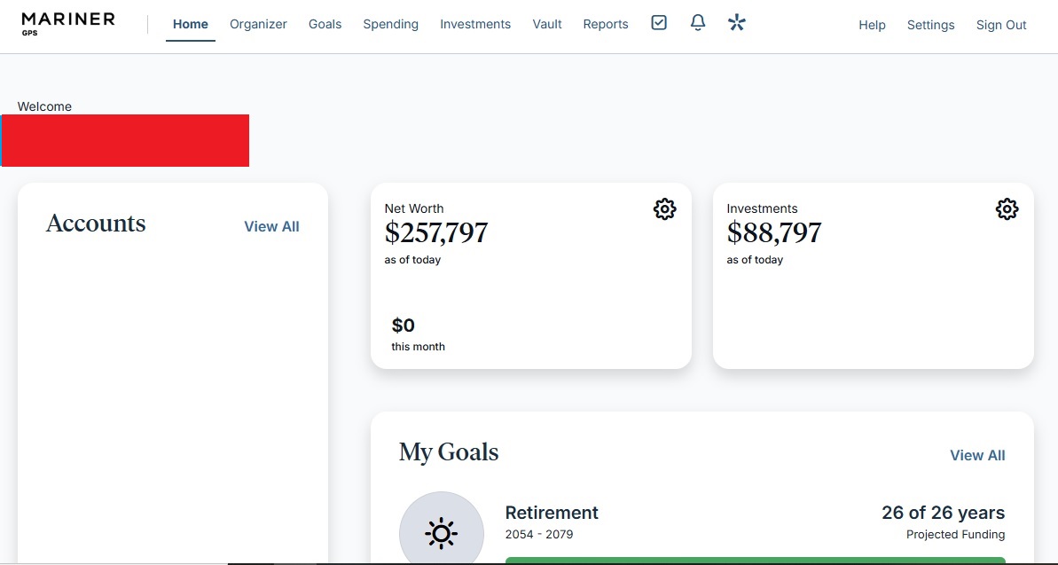Image resolution: width=1058 pixels, height=565 pixels.
Task: Open the Spending tab
Action: (391, 24)
